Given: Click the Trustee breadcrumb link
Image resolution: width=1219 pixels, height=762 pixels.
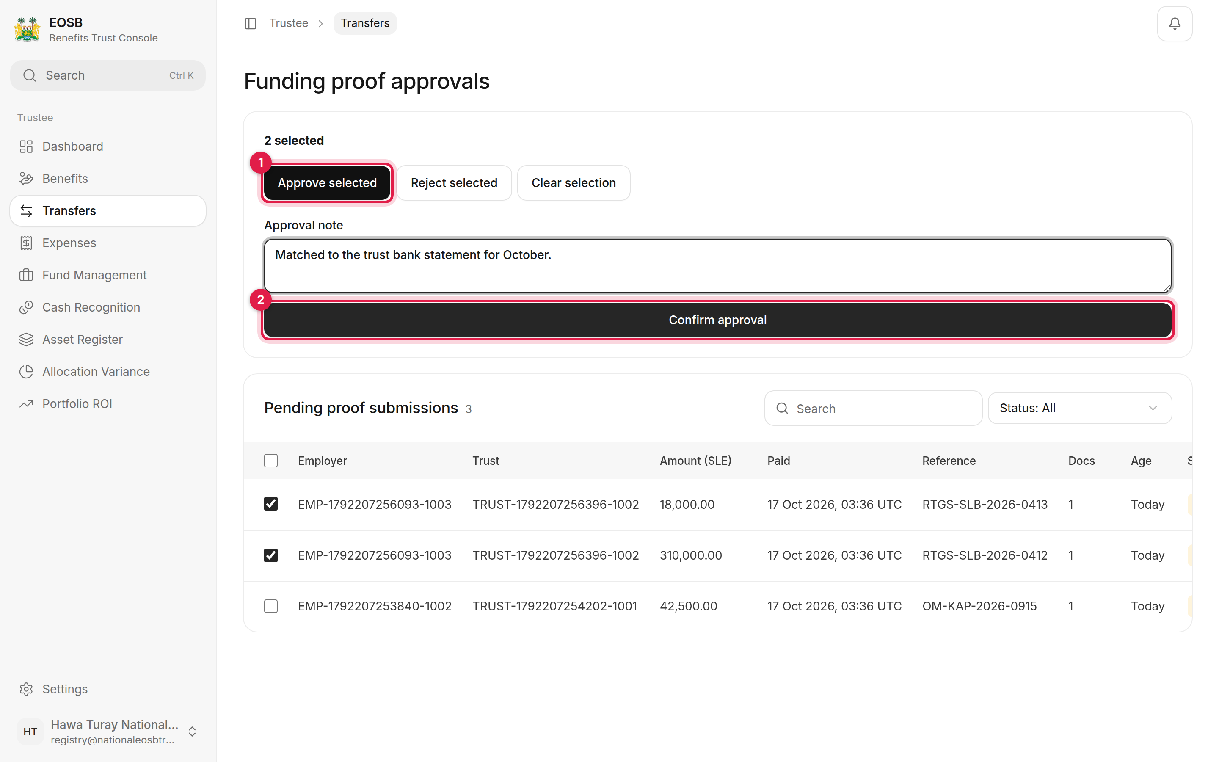Looking at the screenshot, I should tap(289, 23).
